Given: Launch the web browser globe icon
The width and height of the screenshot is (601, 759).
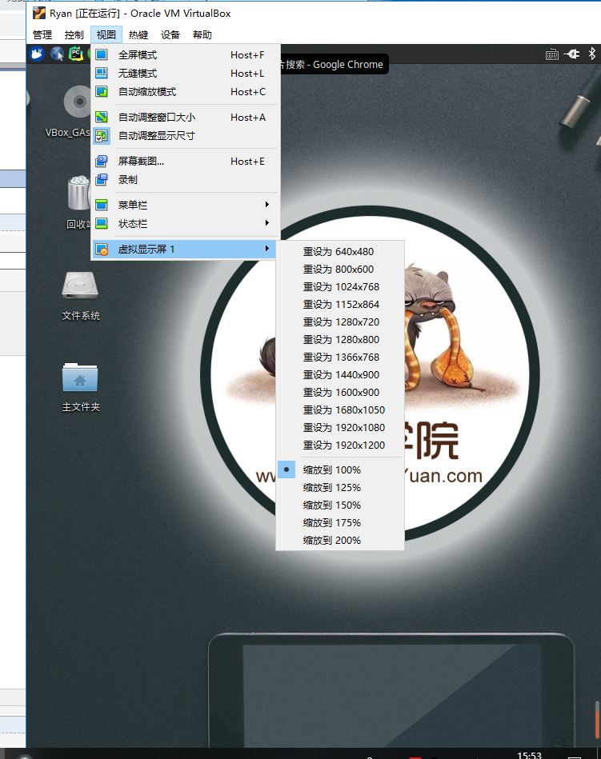Looking at the screenshot, I should click(57, 54).
